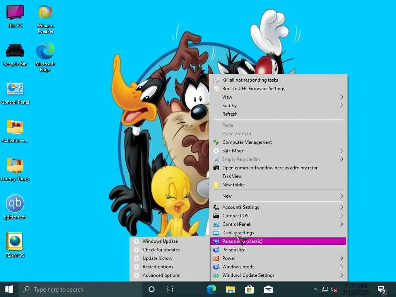
Task: Select the Microsoft Edge desktop shortcut
Action: [x=45, y=57]
